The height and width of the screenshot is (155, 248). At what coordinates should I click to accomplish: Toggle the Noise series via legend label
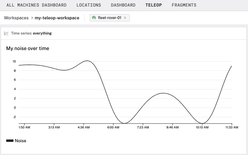(20, 141)
